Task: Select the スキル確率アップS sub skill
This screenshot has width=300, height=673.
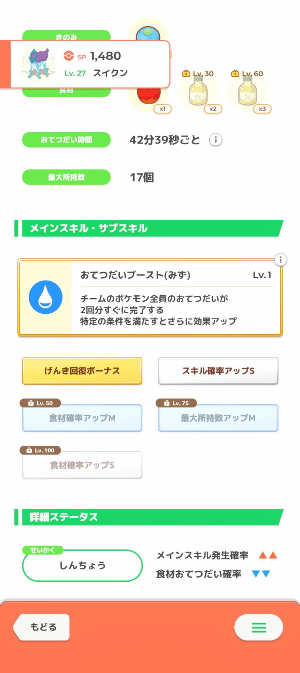Action: 218,371
